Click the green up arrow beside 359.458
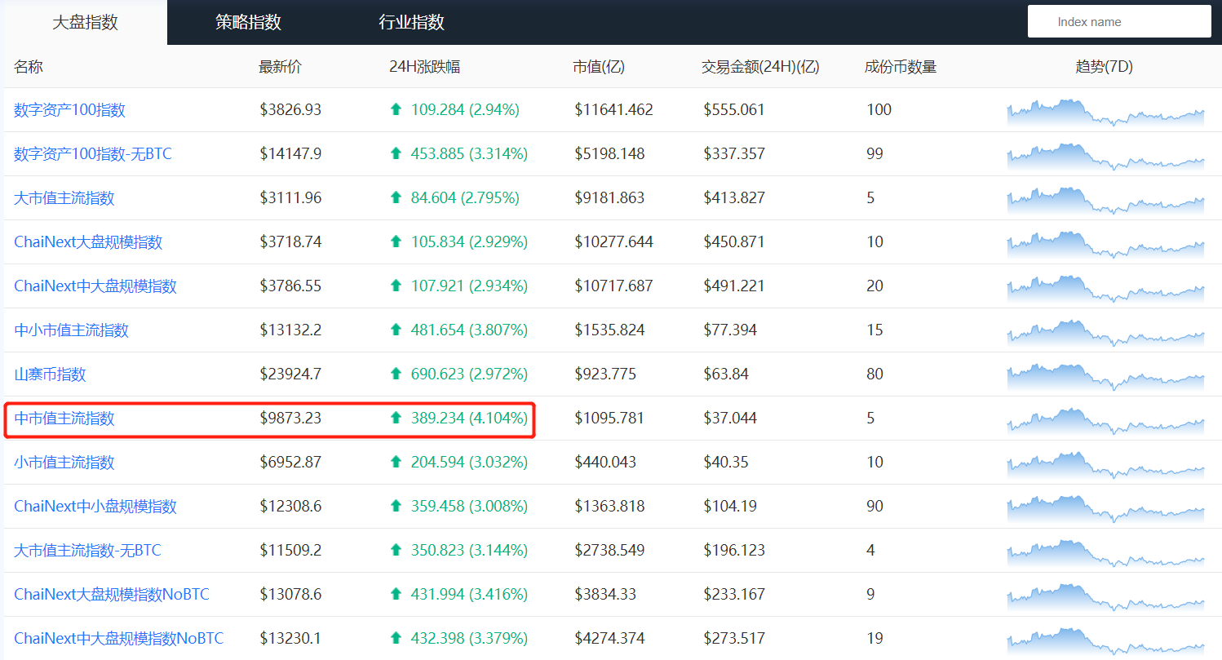Image resolution: width=1222 pixels, height=660 pixels. pos(396,506)
